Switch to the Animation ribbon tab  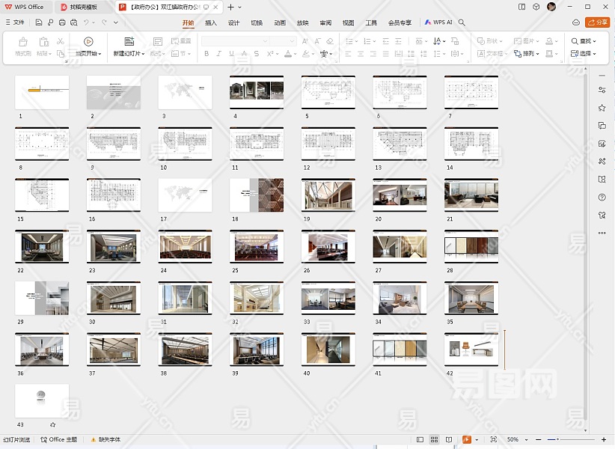pyautogui.click(x=280, y=22)
